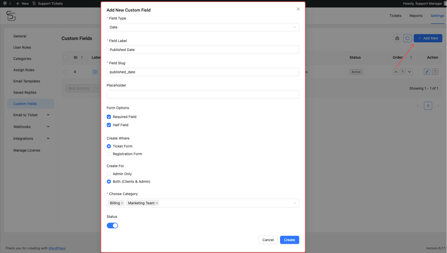This screenshot has height=253, width=447.
Task: Switch to the Reports tab
Action: point(416,16)
